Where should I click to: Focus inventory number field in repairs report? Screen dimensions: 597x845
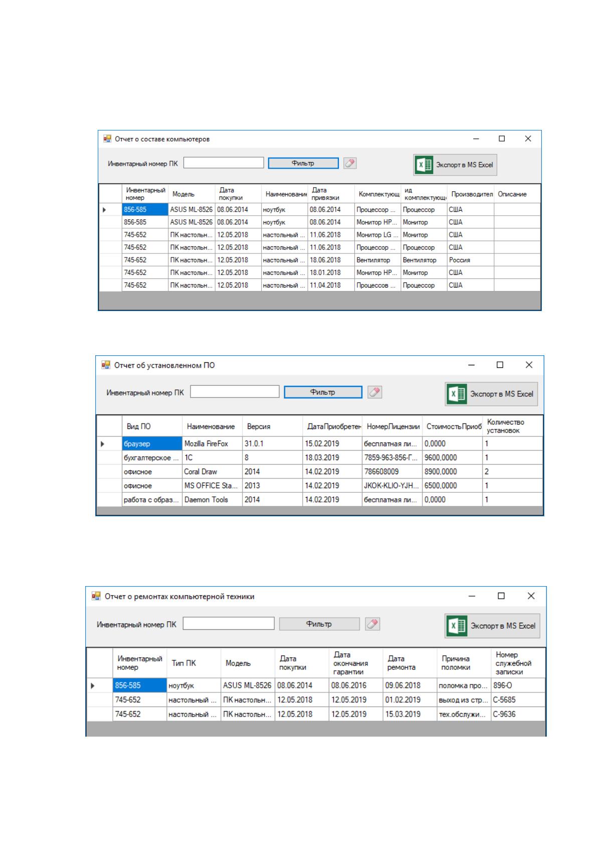229,623
